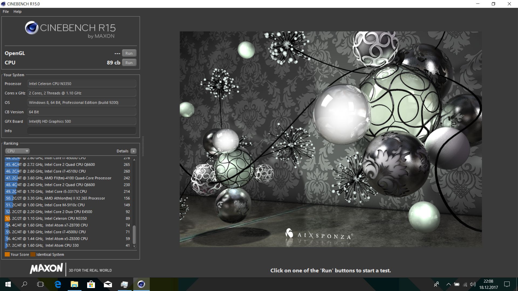Click the Info text field
Image resolution: width=518 pixels, height=291 pixels.
click(x=81, y=131)
